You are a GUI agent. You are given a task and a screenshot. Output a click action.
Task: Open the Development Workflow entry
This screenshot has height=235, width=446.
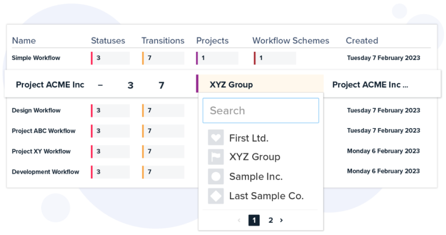45,172
